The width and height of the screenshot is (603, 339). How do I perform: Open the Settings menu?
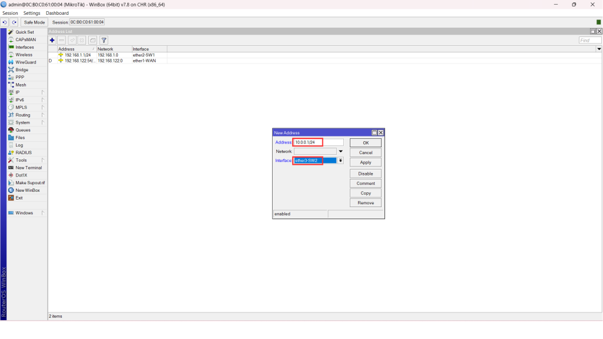click(x=32, y=13)
